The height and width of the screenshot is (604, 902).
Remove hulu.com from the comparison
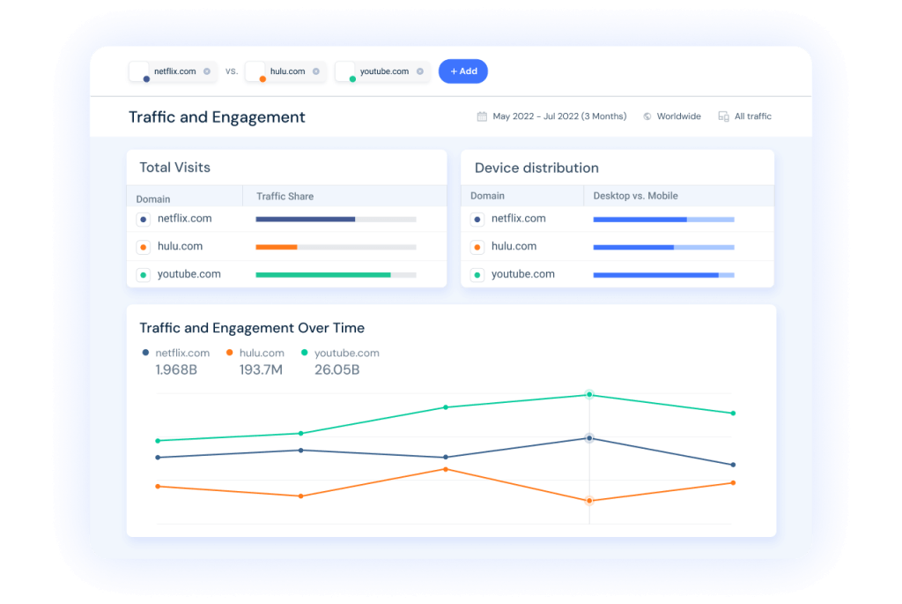coord(316,71)
